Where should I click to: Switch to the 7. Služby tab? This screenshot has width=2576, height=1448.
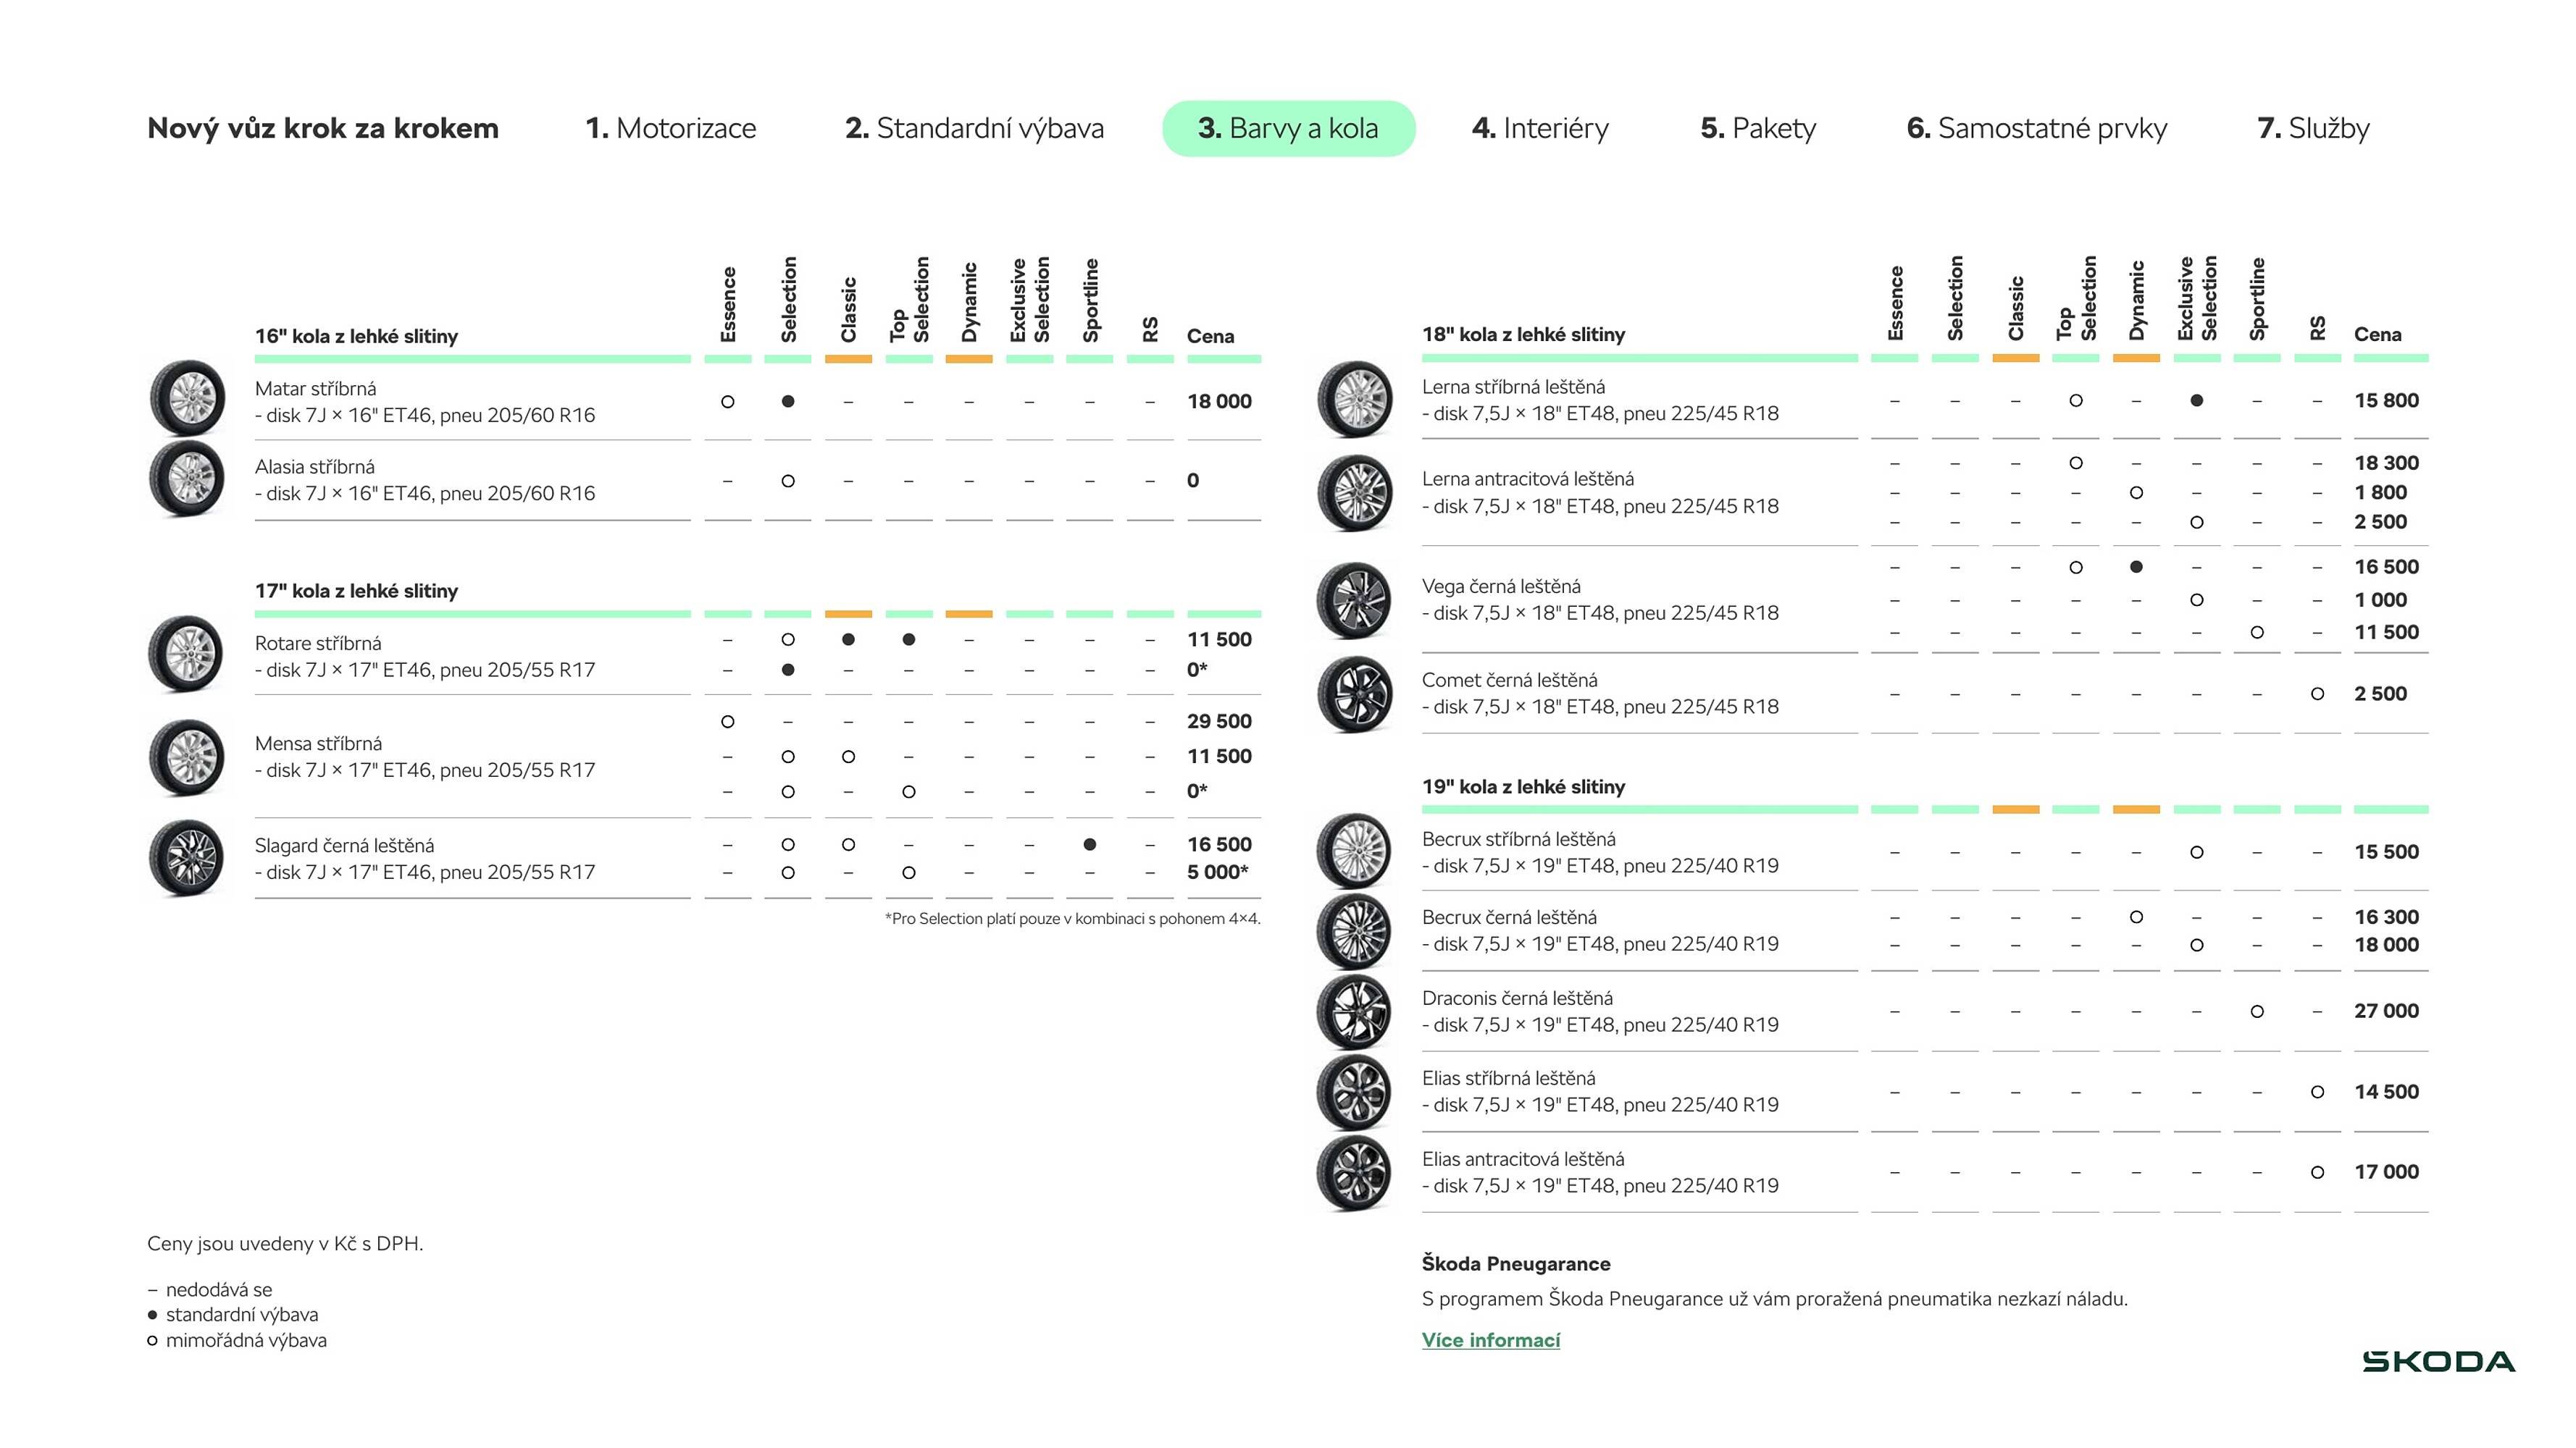pos(2313,128)
